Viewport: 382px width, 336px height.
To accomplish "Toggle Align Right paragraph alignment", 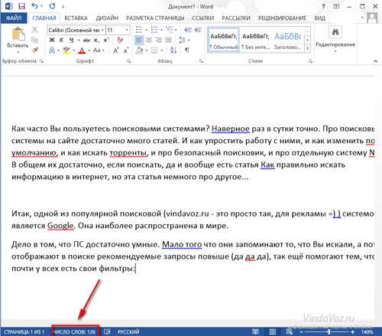I will tap(159, 40).
